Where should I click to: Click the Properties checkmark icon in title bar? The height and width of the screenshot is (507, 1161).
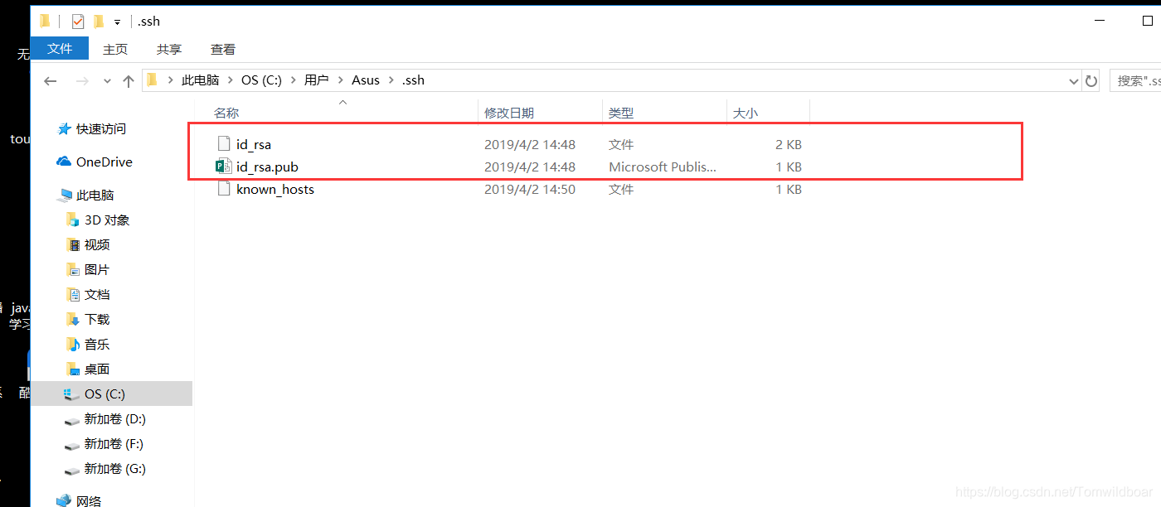(77, 22)
